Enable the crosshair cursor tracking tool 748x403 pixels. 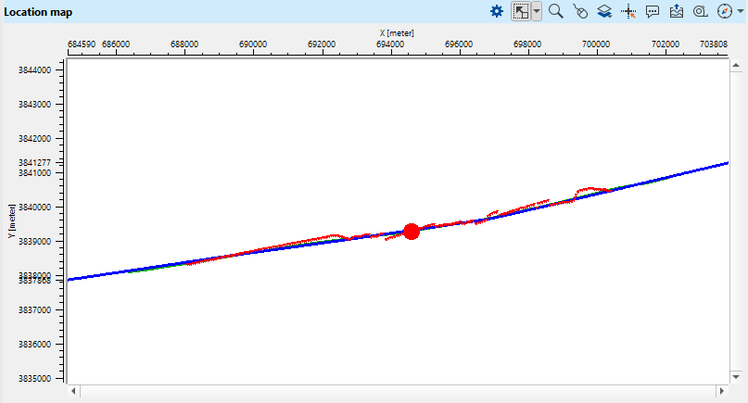[628, 12]
